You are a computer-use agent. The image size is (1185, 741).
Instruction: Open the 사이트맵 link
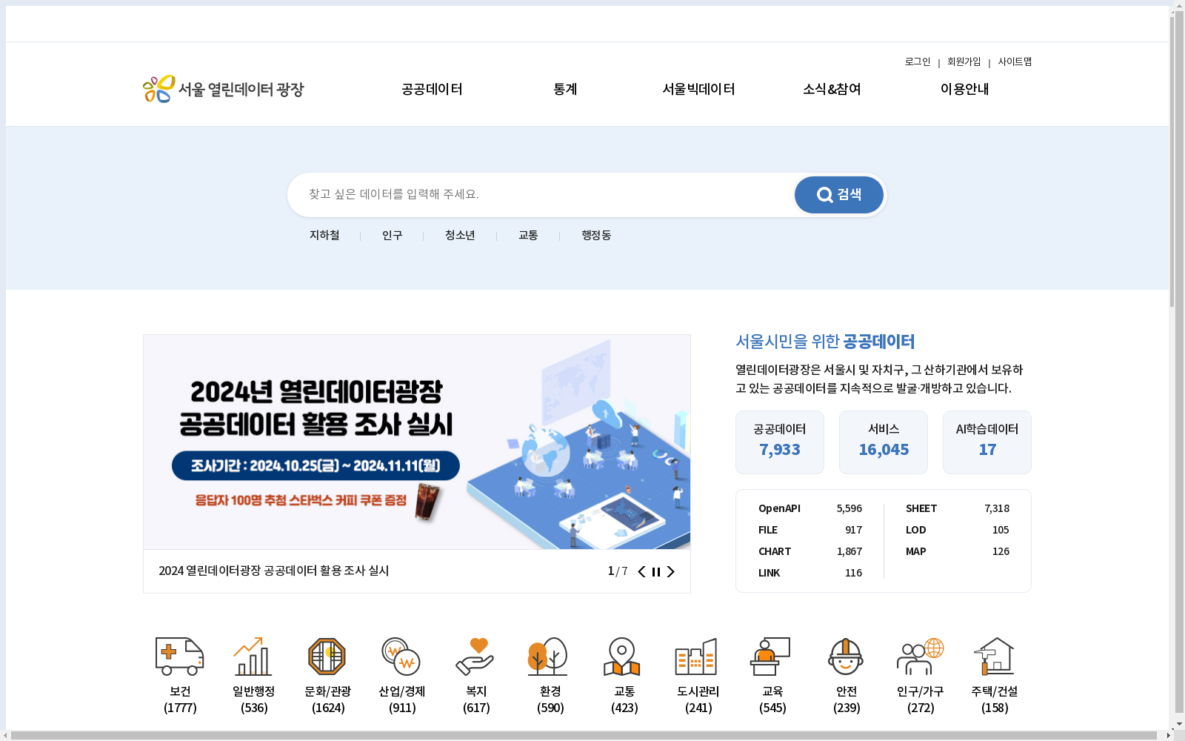point(1015,62)
